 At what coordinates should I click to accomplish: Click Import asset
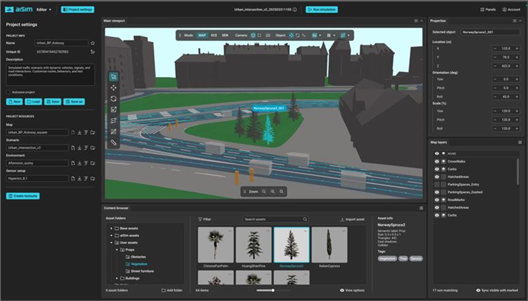click(352, 219)
